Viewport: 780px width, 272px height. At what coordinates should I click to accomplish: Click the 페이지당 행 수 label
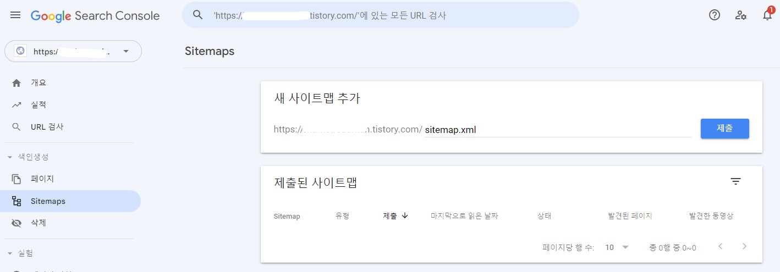pos(568,248)
